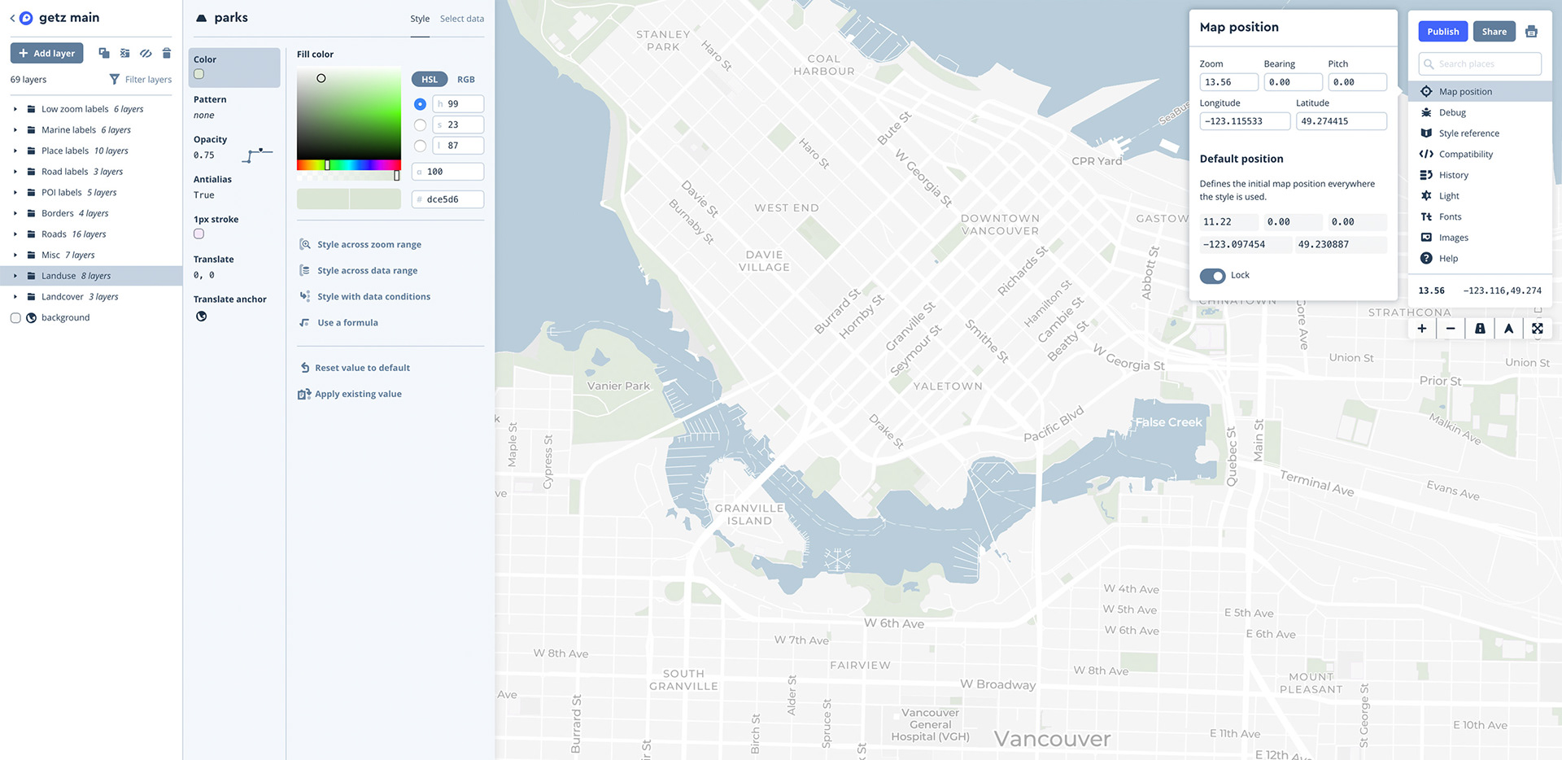
Task: Expand the Borders group
Action: (15, 213)
